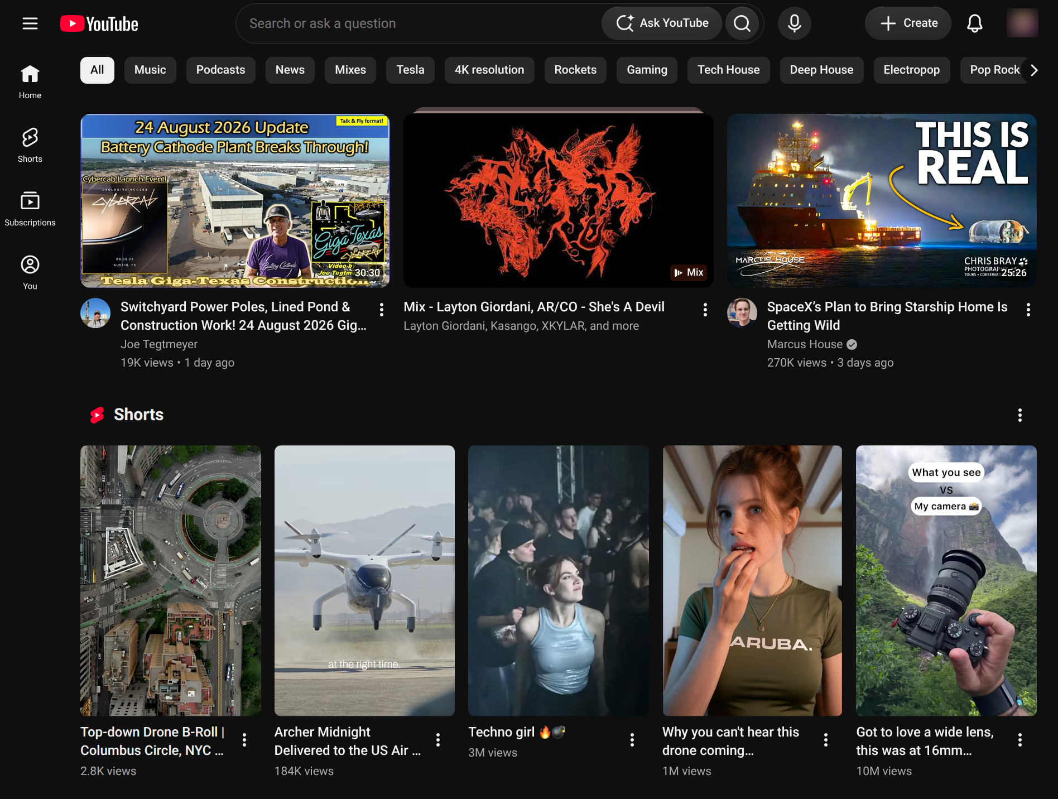Viewport: 1058px width, 799px height.
Task: Click the Shorts section heading
Action: pos(138,415)
